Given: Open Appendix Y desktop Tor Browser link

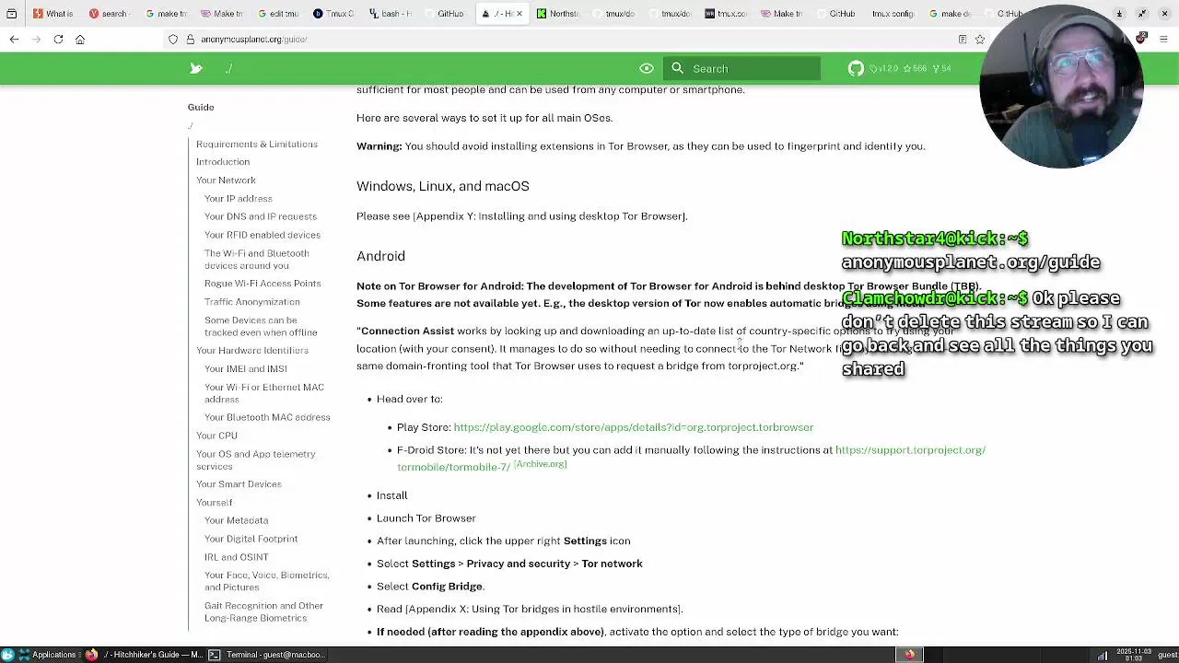Looking at the screenshot, I should (550, 216).
